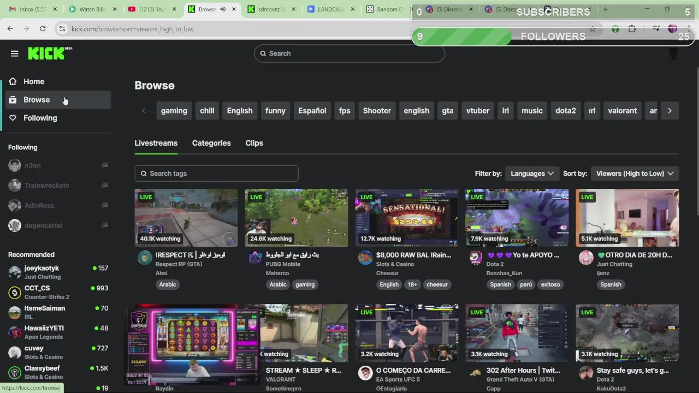Click the OEstagiario streamer avatar

(x=365, y=373)
